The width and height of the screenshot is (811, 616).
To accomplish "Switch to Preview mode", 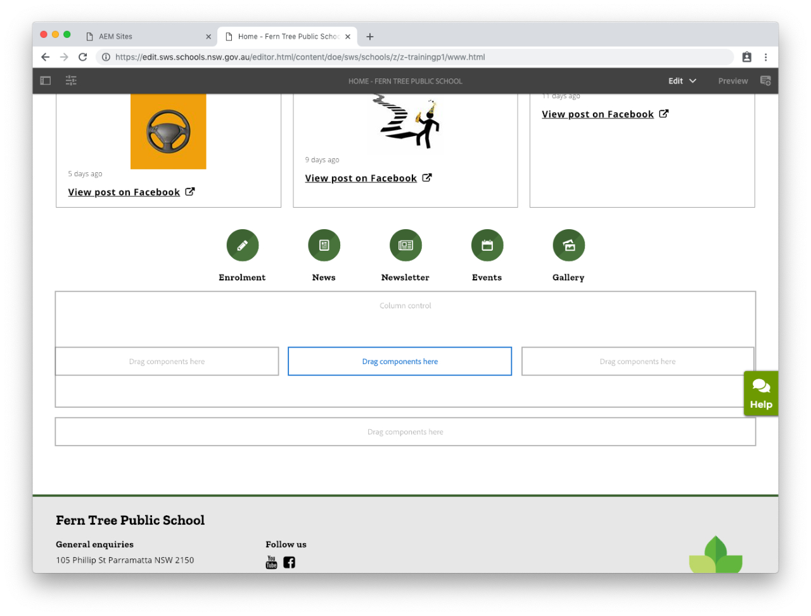I will (733, 81).
